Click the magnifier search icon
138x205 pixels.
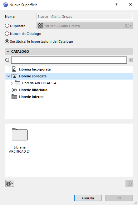7,60
